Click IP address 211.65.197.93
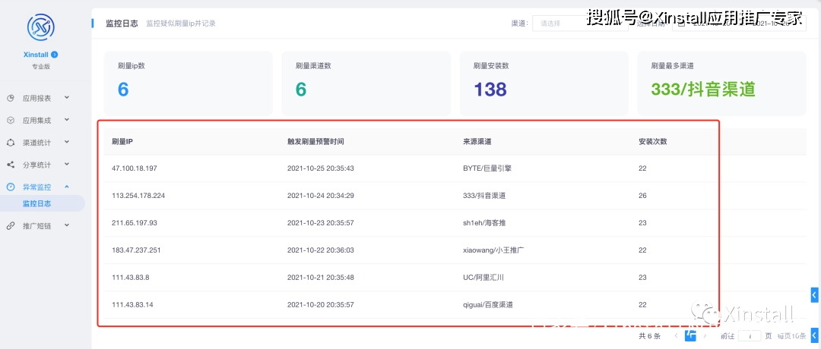Screen dimensions: 821x349 point(135,223)
